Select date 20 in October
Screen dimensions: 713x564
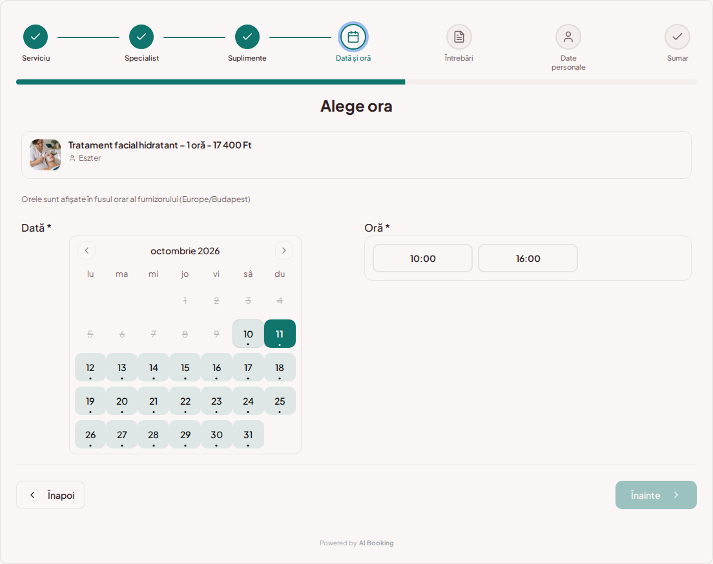click(122, 401)
